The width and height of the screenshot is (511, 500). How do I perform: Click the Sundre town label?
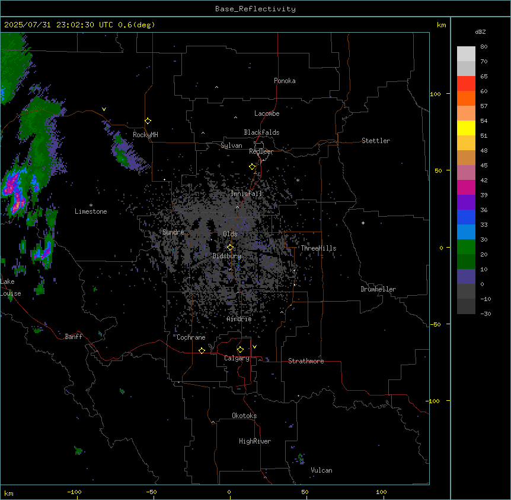coord(173,232)
